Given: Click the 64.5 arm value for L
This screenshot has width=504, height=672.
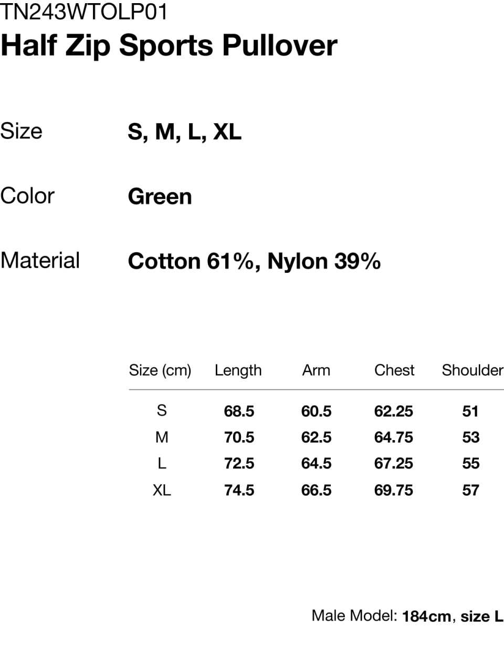Looking at the screenshot, I should pyautogui.click(x=316, y=464).
